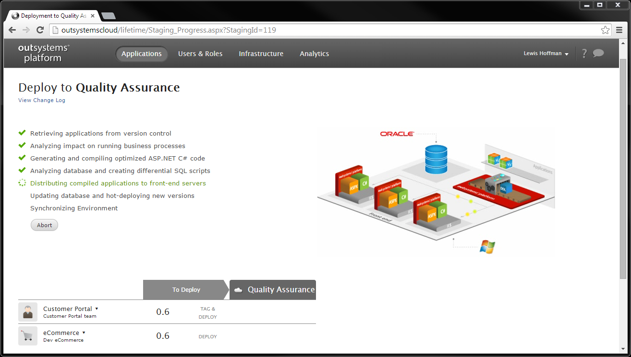Open the help question mark icon
631x357 pixels.
point(584,53)
